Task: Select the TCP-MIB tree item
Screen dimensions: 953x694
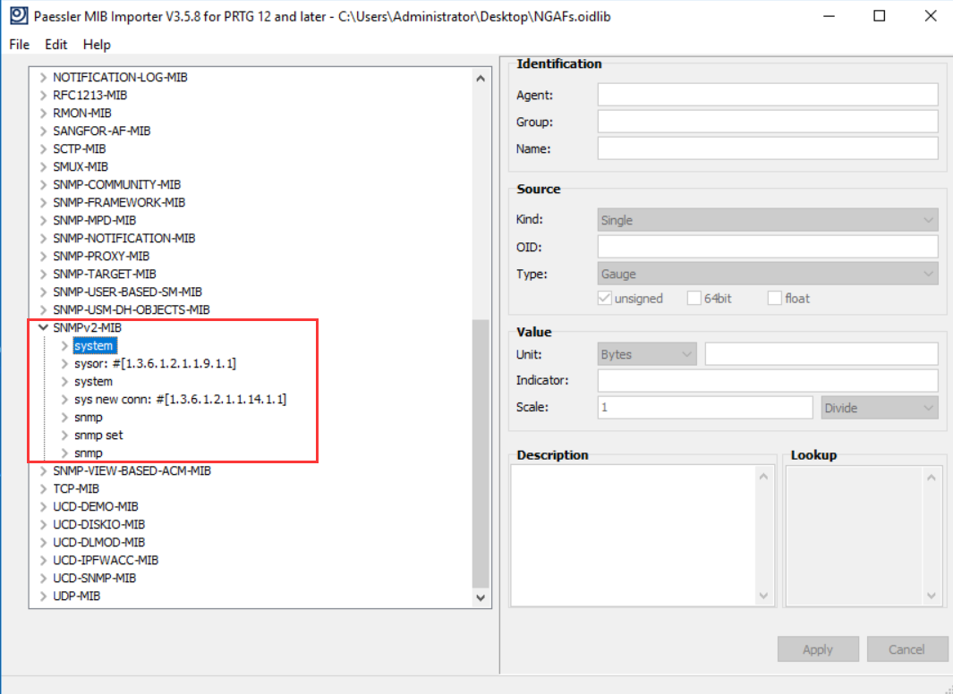Action: pyautogui.click(x=76, y=489)
